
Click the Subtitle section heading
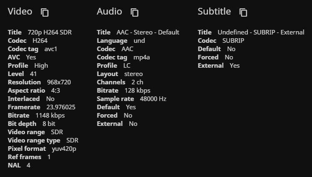tap(214, 12)
